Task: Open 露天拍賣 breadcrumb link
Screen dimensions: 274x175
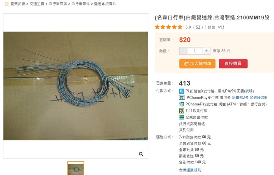Action: pyautogui.click(x=18, y=4)
